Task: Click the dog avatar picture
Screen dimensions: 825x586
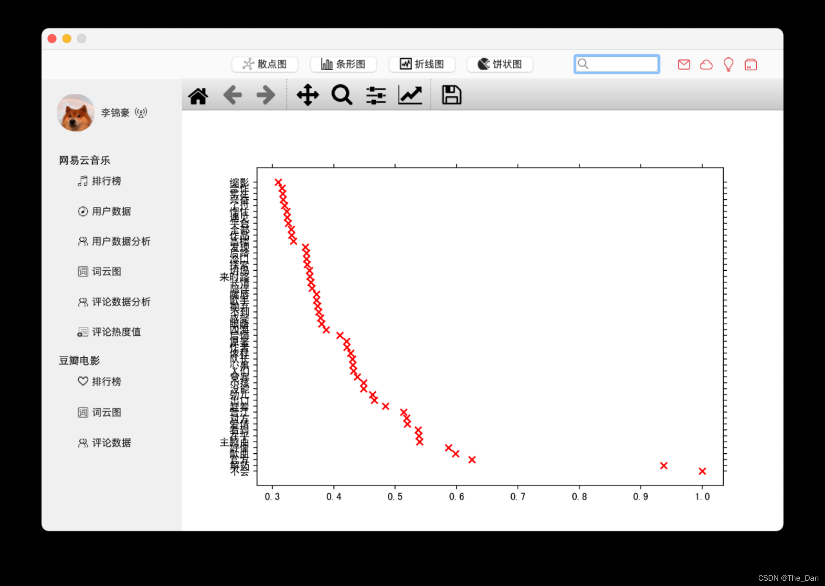Action: click(76, 113)
